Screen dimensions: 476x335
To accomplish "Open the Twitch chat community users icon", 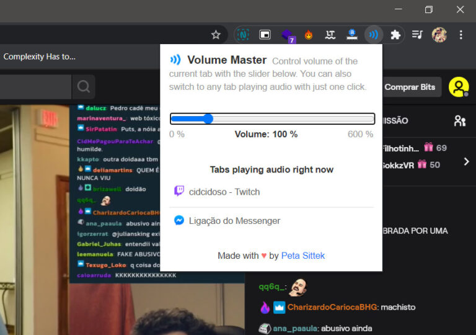I will click(x=460, y=121).
